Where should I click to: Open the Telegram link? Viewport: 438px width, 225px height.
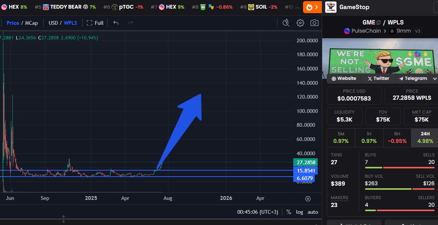pyautogui.click(x=413, y=78)
